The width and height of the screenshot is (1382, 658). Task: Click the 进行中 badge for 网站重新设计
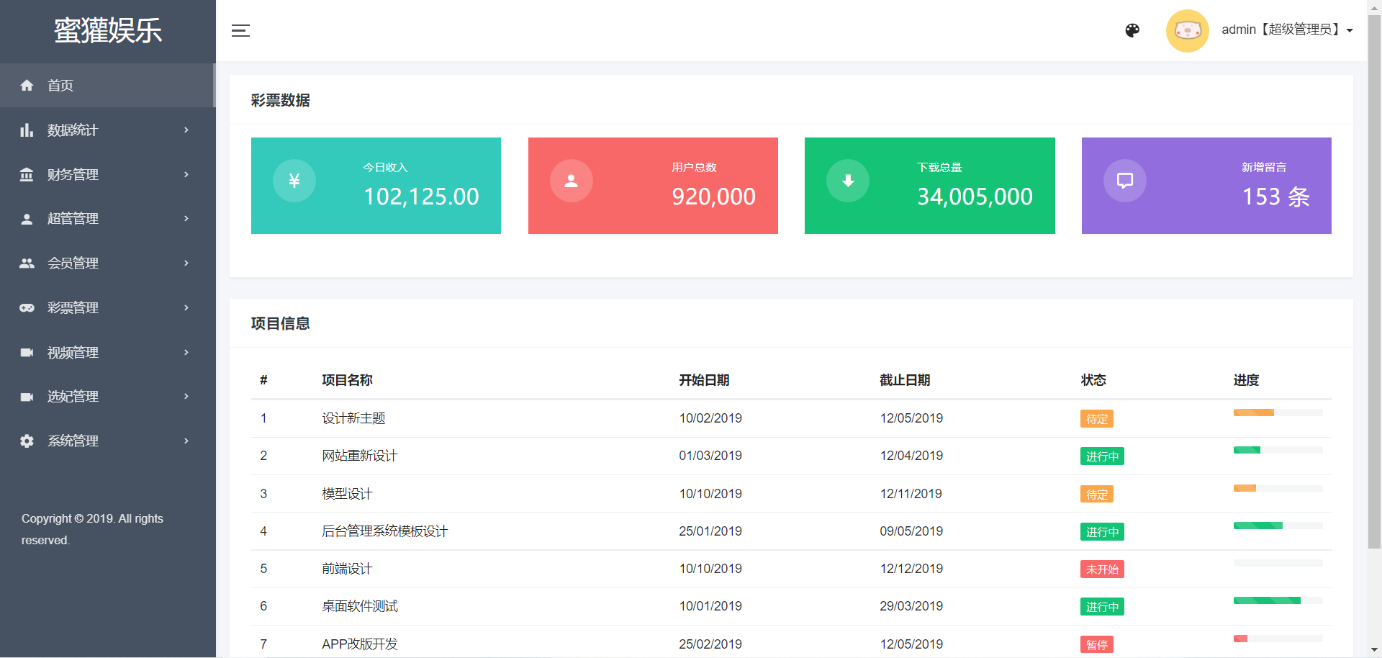(1101, 456)
